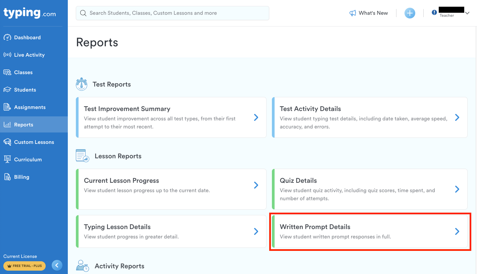Open the Test Improvement Summary chevron
The width and height of the screenshot is (477, 274).
(256, 117)
